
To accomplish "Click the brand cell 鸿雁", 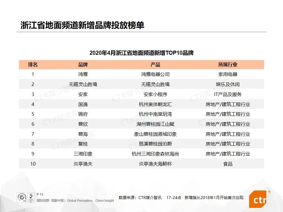I will (83, 74).
